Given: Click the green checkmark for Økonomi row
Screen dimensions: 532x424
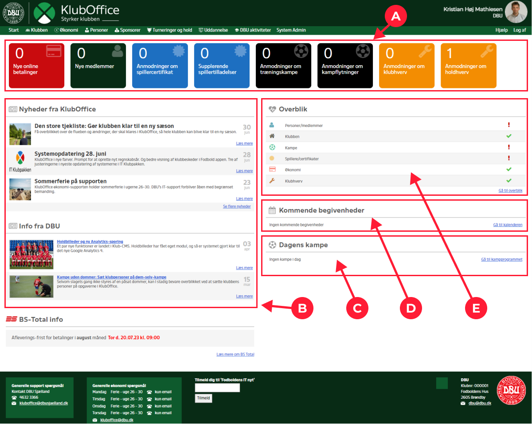Looking at the screenshot, I should (509, 169).
